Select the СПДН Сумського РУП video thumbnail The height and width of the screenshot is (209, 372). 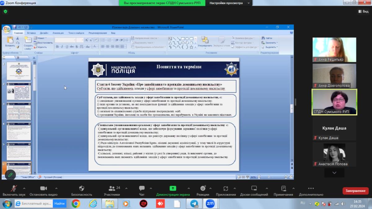pos(334,102)
